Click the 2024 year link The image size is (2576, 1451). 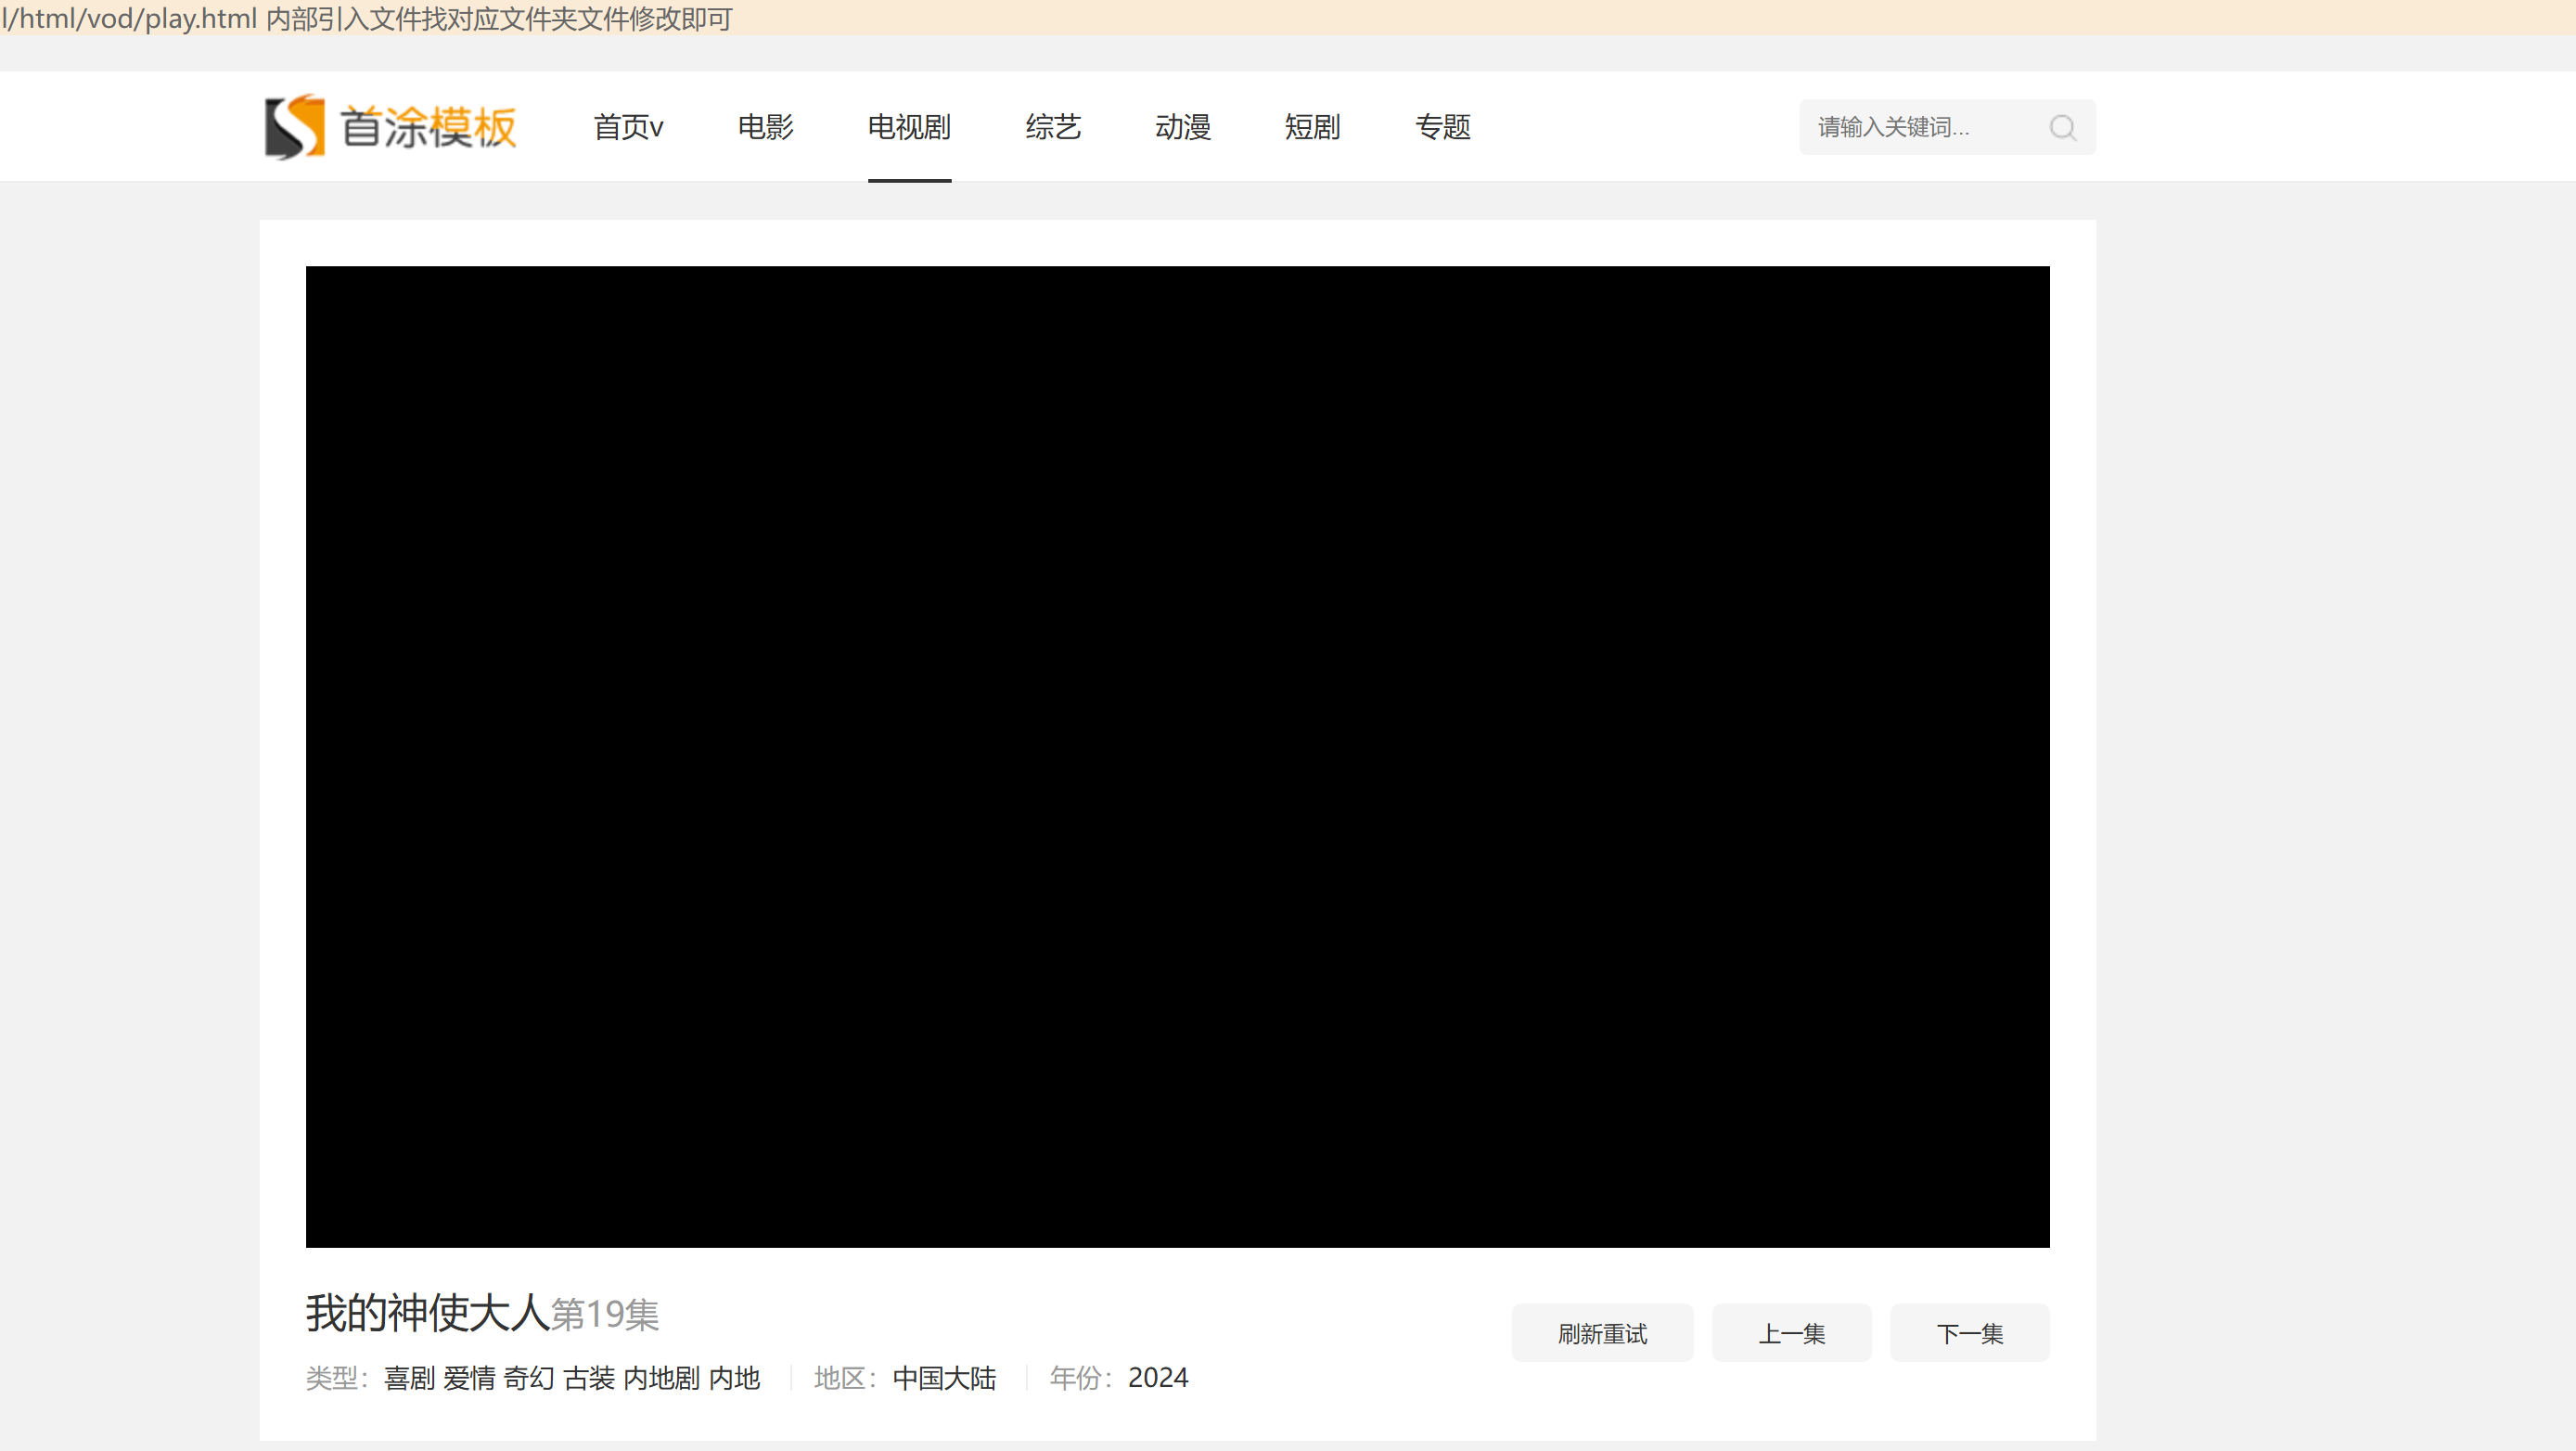coord(1158,1378)
